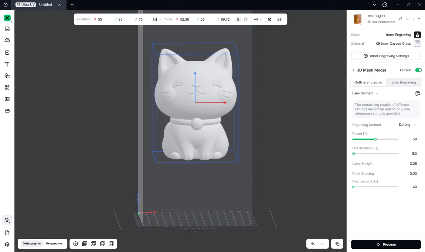Collapse the device panel with up chevron

(419, 19)
